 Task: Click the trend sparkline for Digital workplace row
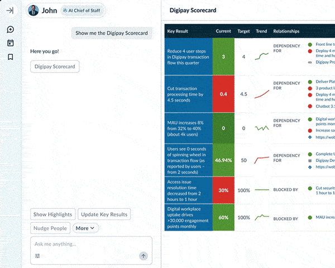[262, 217]
